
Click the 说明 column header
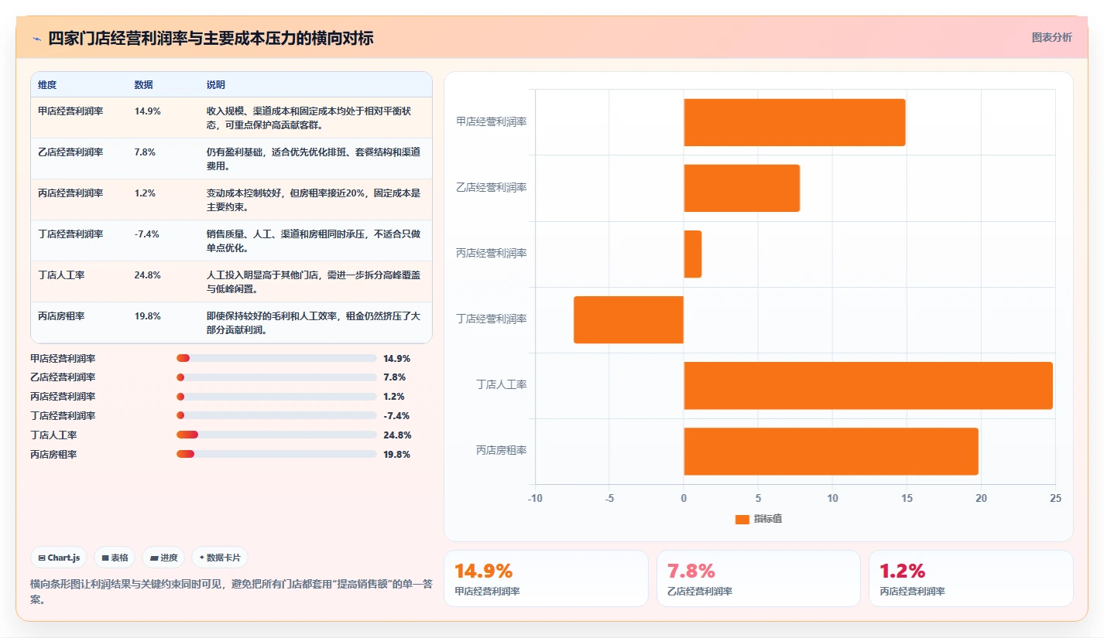click(215, 85)
